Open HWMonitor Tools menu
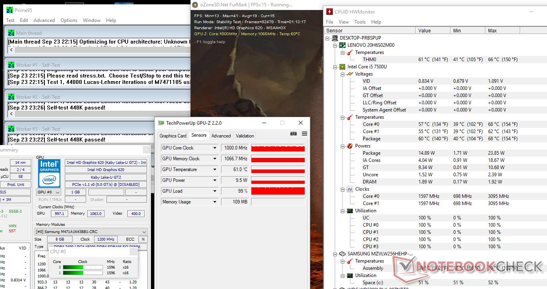 (x=360, y=22)
